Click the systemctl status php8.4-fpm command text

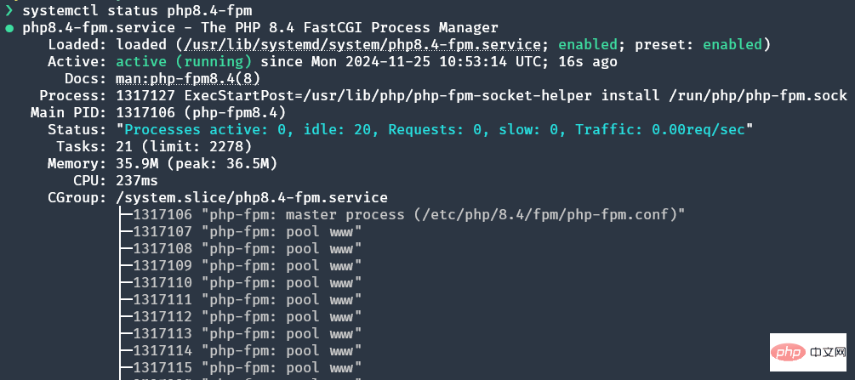pyautogui.click(x=132, y=10)
